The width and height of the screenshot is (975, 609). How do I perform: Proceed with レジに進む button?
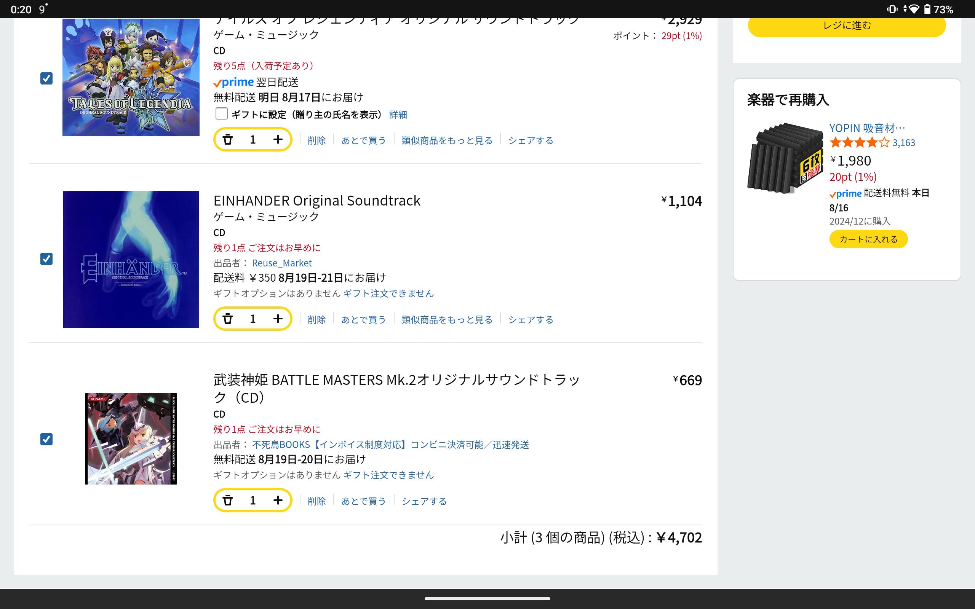[847, 26]
